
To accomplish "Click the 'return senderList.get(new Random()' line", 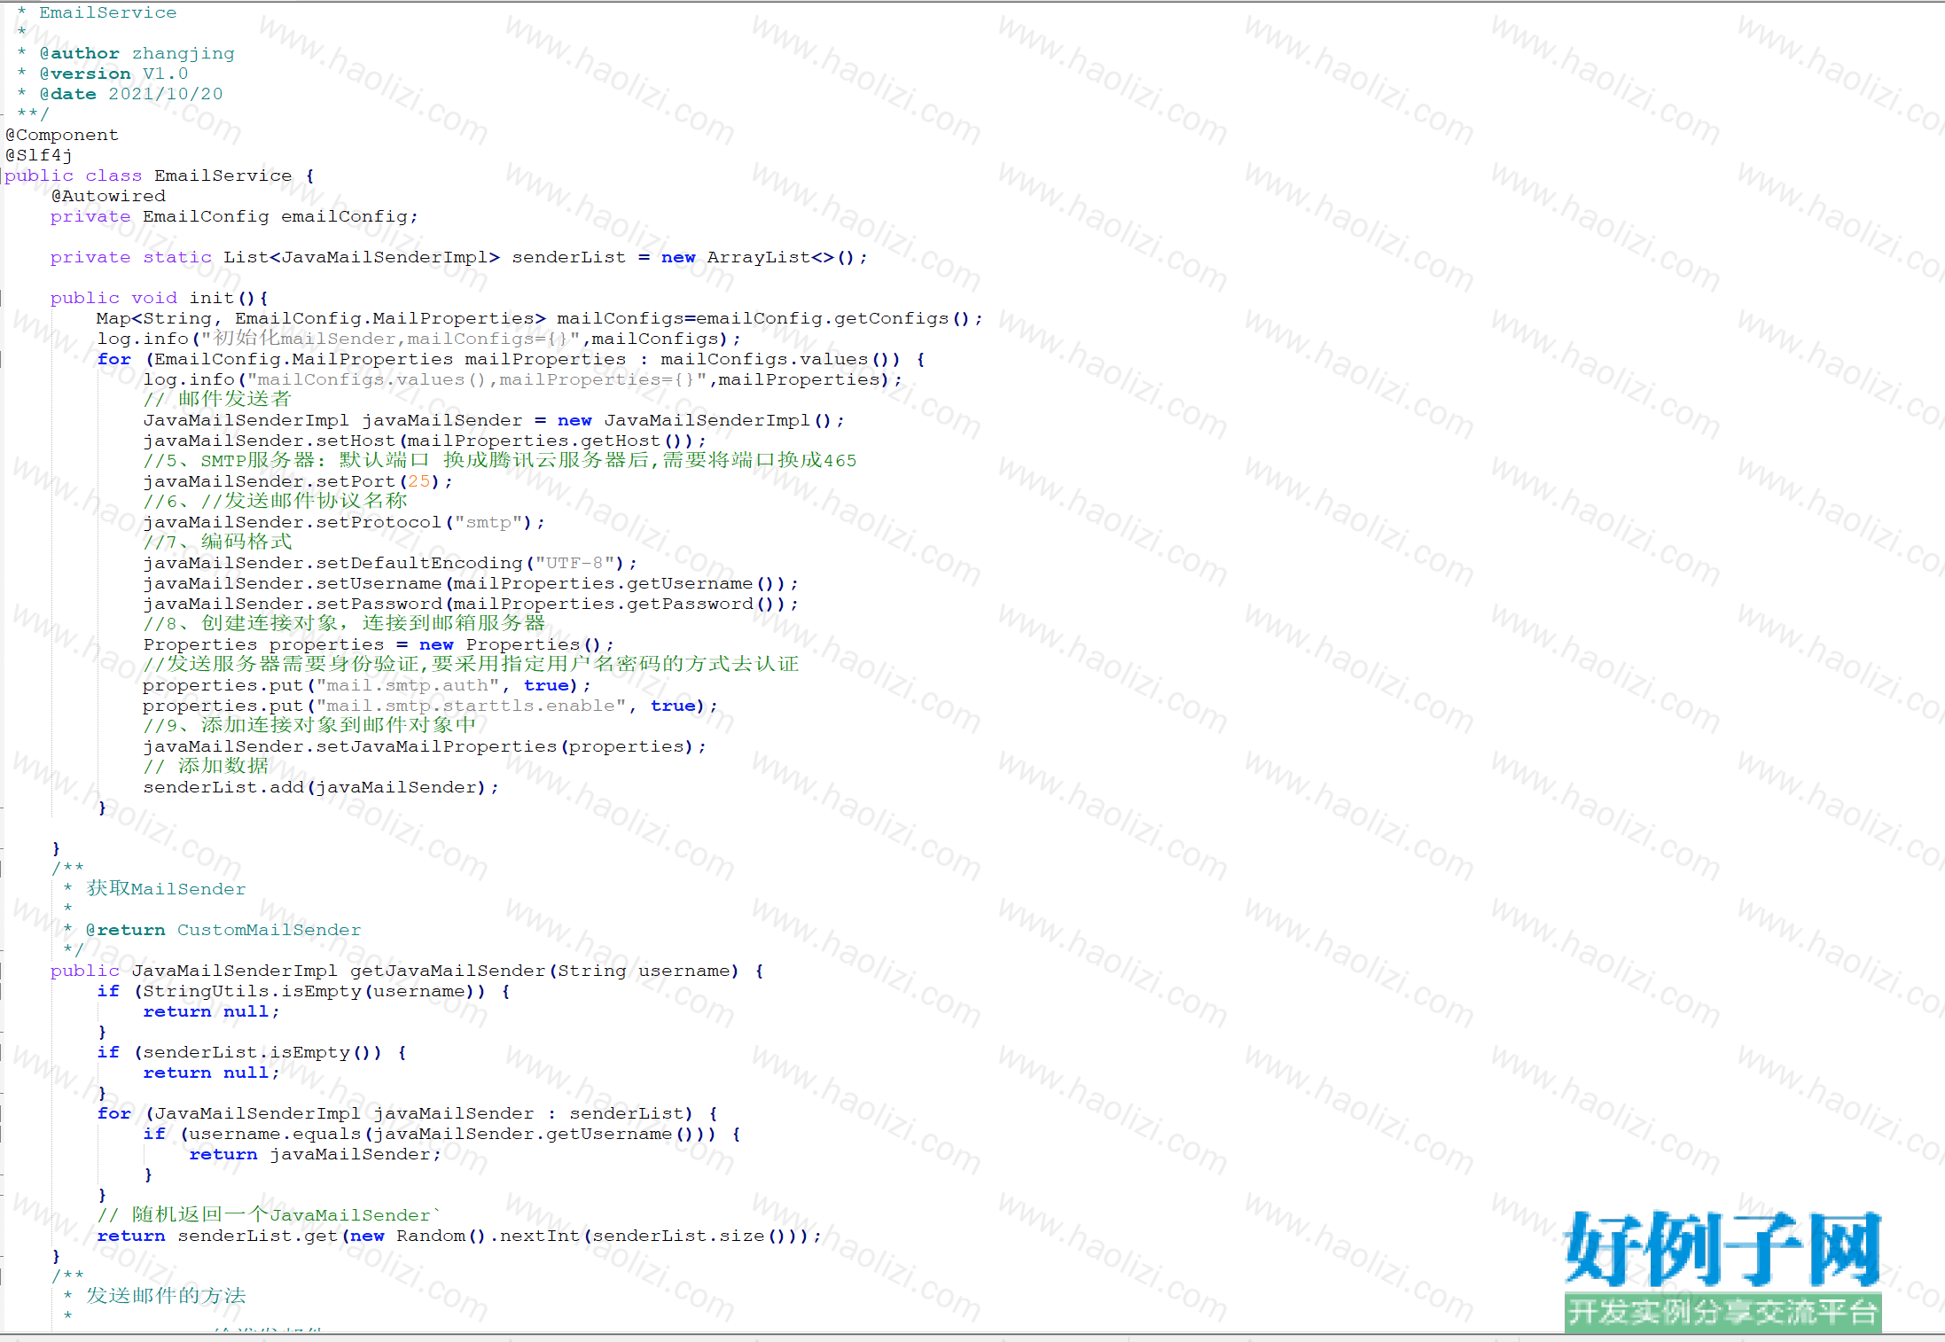I will (459, 1236).
